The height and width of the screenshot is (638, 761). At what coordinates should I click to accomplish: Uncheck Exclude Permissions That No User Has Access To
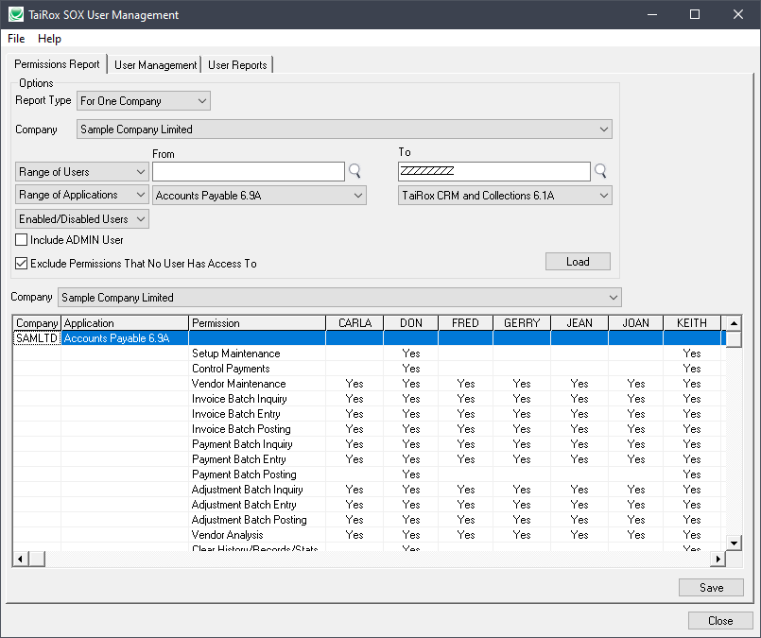coord(22,264)
